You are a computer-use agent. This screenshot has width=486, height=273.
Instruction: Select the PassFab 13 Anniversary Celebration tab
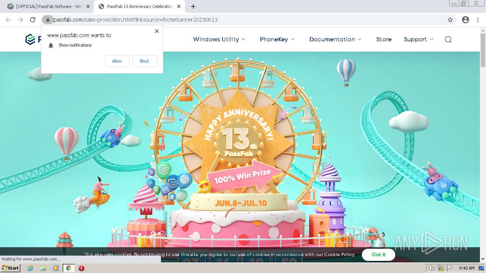click(140, 6)
